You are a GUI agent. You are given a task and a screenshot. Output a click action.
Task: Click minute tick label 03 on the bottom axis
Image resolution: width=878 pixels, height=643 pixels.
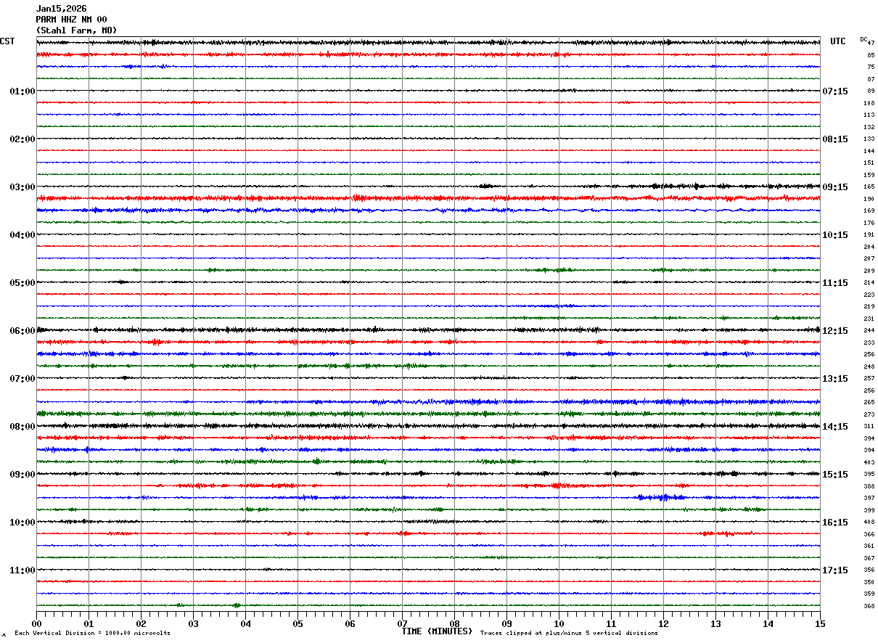193,623
